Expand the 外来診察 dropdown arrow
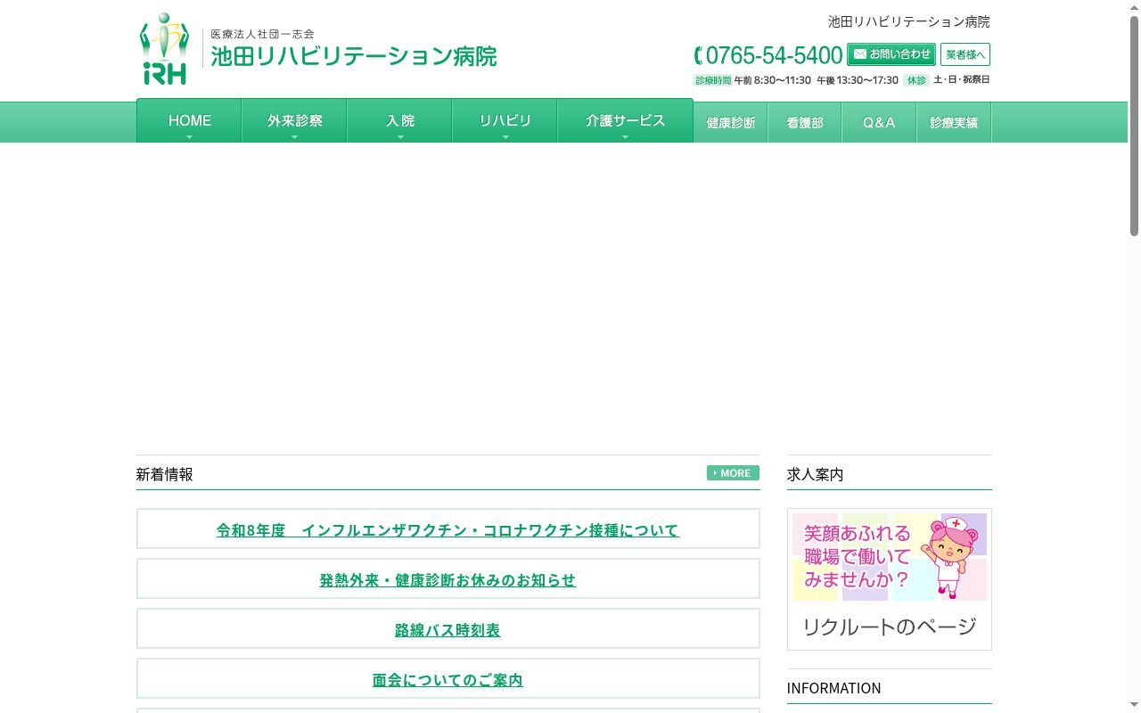The image size is (1141, 713). pyautogui.click(x=294, y=137)
